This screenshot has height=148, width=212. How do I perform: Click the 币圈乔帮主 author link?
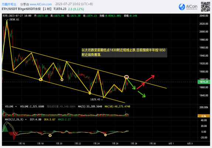point(9,4)
